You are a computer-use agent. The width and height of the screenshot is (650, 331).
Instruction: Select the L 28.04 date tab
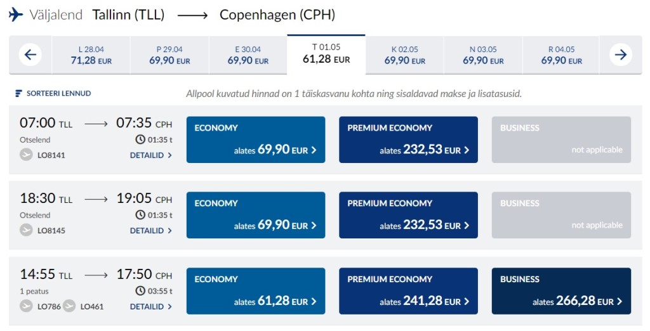tap(90, 55)
